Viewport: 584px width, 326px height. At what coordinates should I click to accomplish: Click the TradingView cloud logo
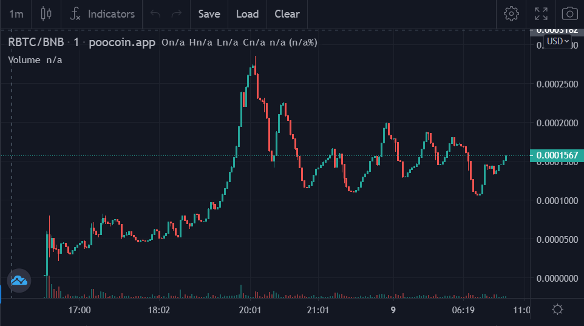coord(19,280)
